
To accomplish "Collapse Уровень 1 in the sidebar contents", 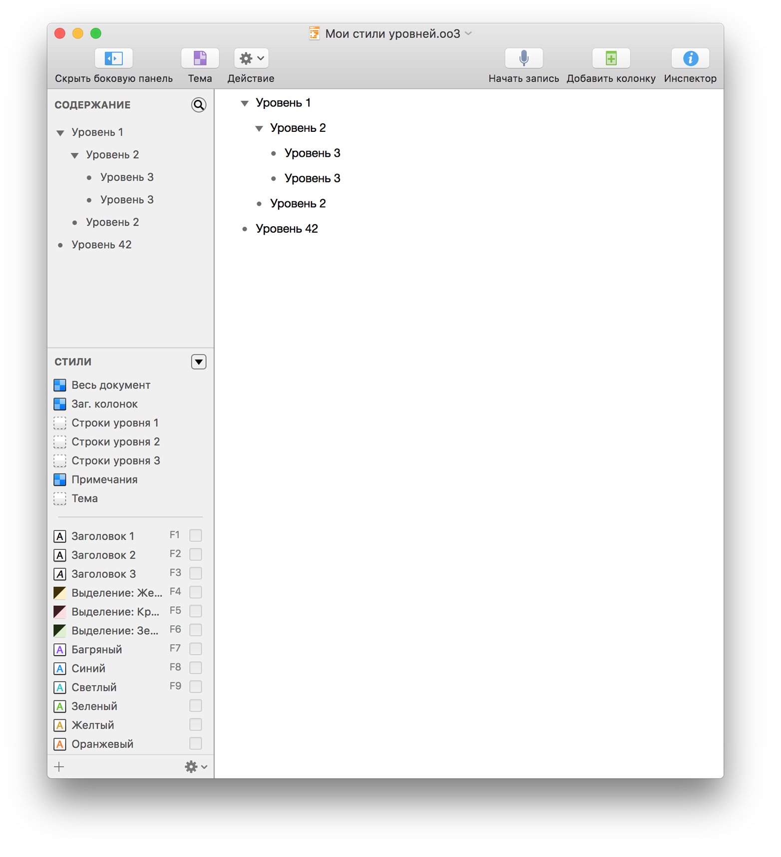I will click(x=60, y=133).
